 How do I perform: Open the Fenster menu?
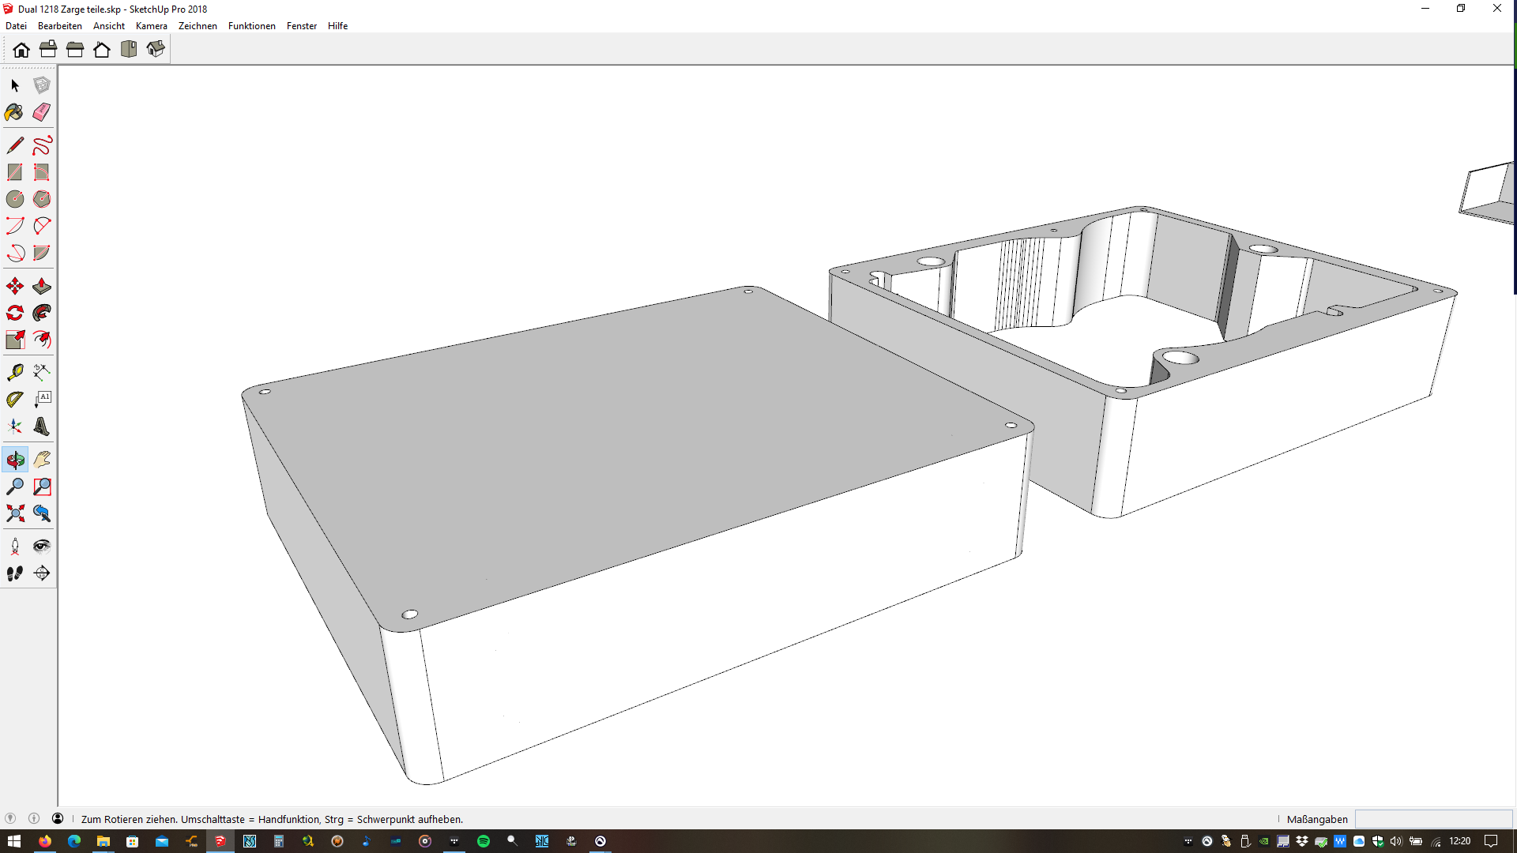[x=301, y=26]
